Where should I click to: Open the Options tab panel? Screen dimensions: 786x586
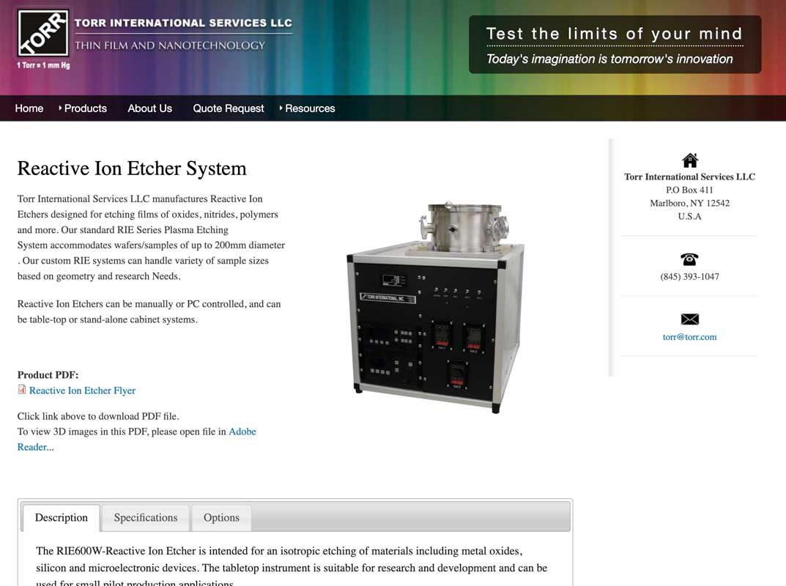point(221,518)
